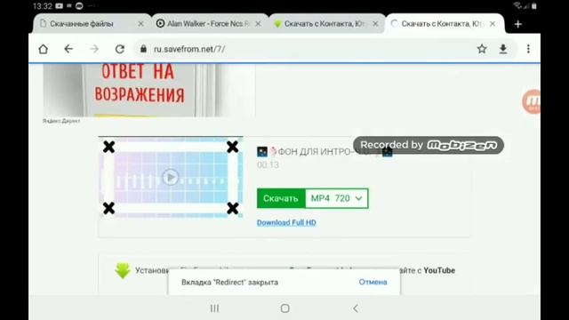Switch to Alan Walker - Force tab
This screenshot has width=569, height=320.
(208, 24)
